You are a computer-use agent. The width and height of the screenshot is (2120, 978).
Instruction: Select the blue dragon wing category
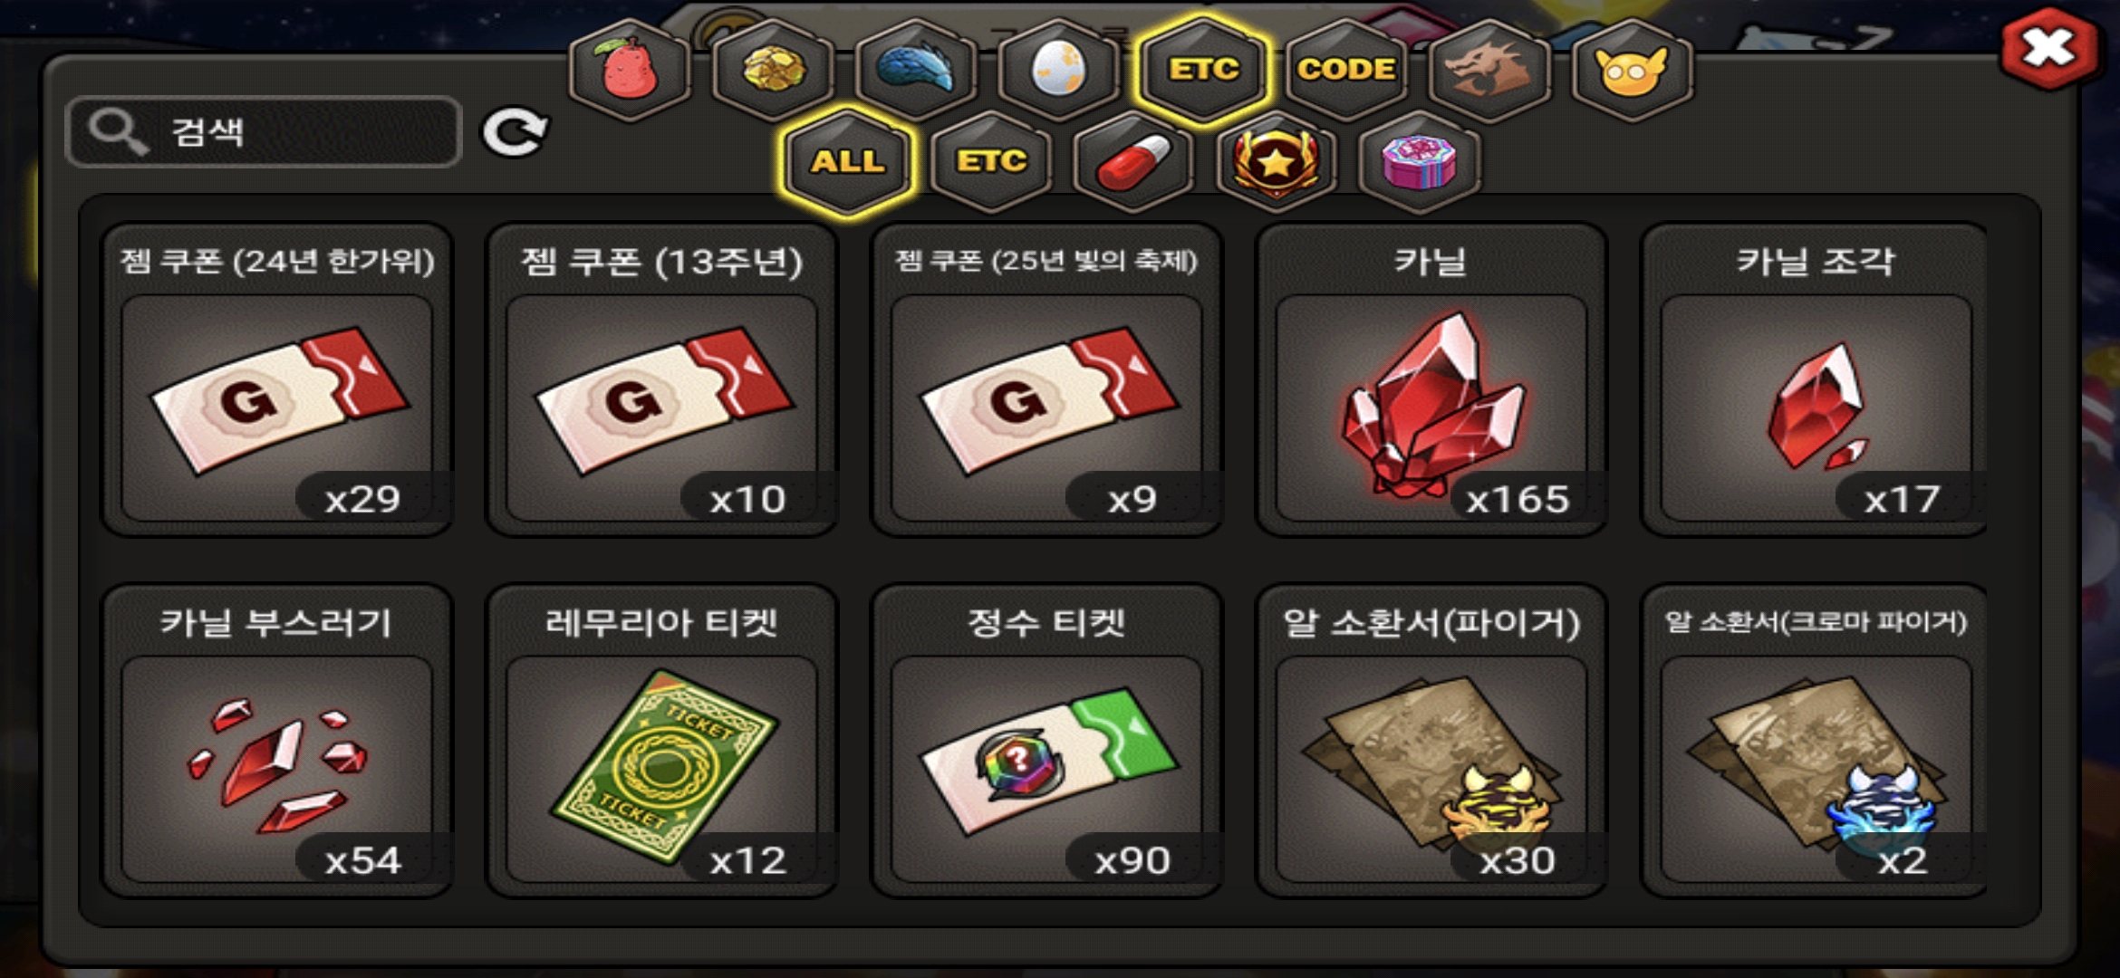point(916,70)
